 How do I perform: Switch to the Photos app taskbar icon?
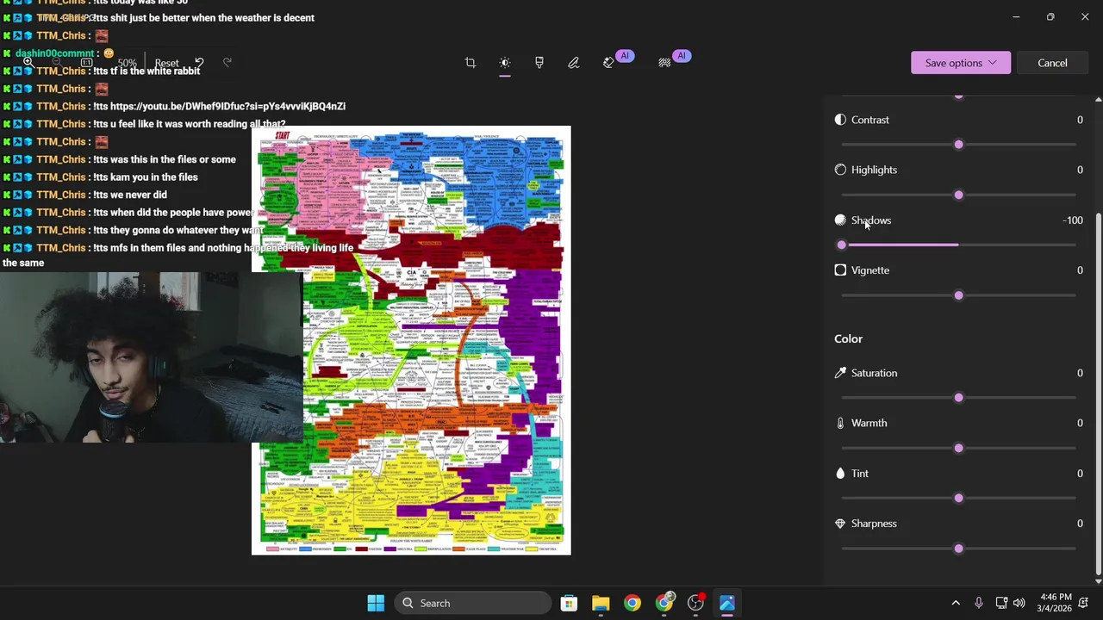pyautogui.click(x=727, y=603)
